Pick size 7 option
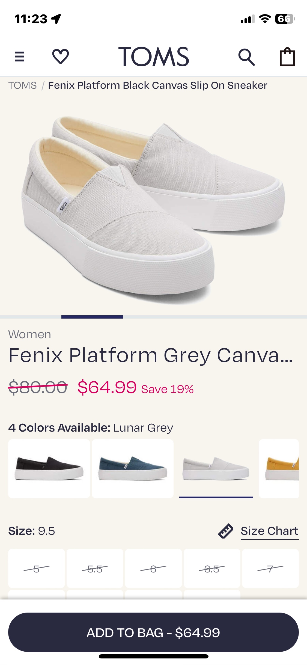Screen dimensions: 307x665 pyautogui.click(x=270, y=568)
